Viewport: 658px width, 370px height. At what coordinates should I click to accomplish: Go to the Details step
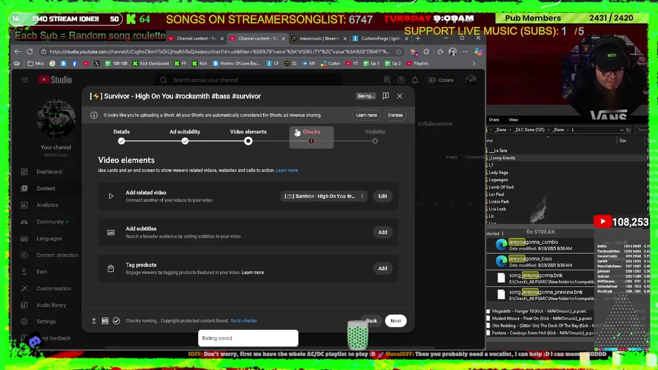[x=121, y=136]
